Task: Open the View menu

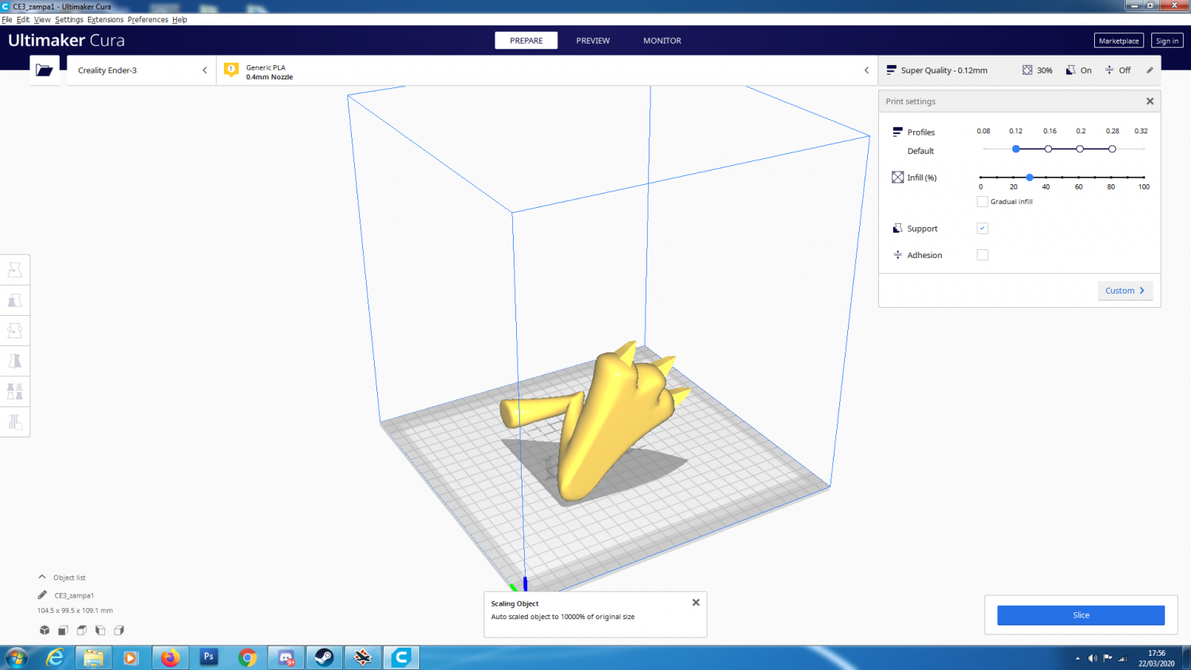Action: click(x=42, y=20)
